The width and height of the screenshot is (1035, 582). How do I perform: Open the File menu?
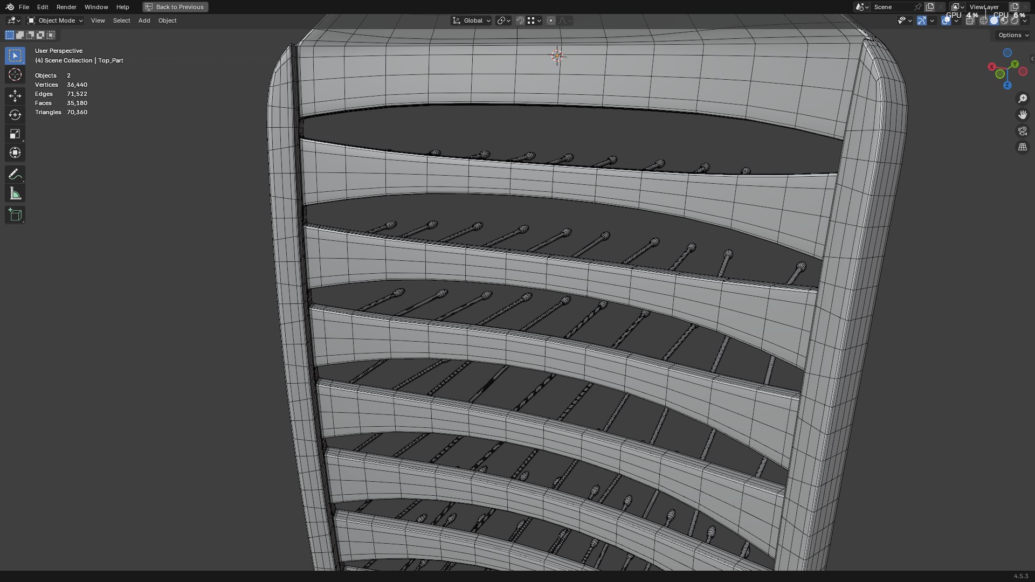click(24, 7)
